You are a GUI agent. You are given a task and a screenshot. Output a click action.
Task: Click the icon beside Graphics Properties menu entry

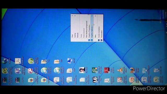pyautogui.click(x=89, y=40)
